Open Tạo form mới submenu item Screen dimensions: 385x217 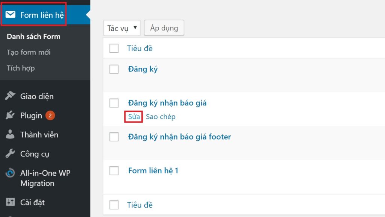(x=29, y=52)
